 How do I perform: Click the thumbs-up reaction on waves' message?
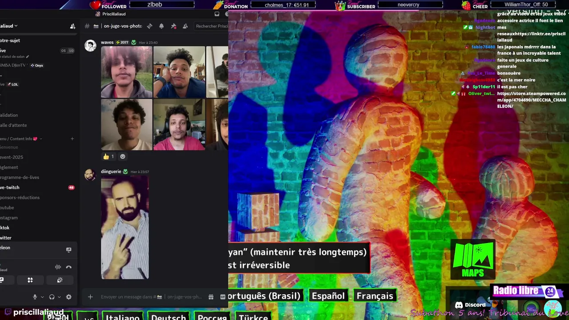coord(109,156)
